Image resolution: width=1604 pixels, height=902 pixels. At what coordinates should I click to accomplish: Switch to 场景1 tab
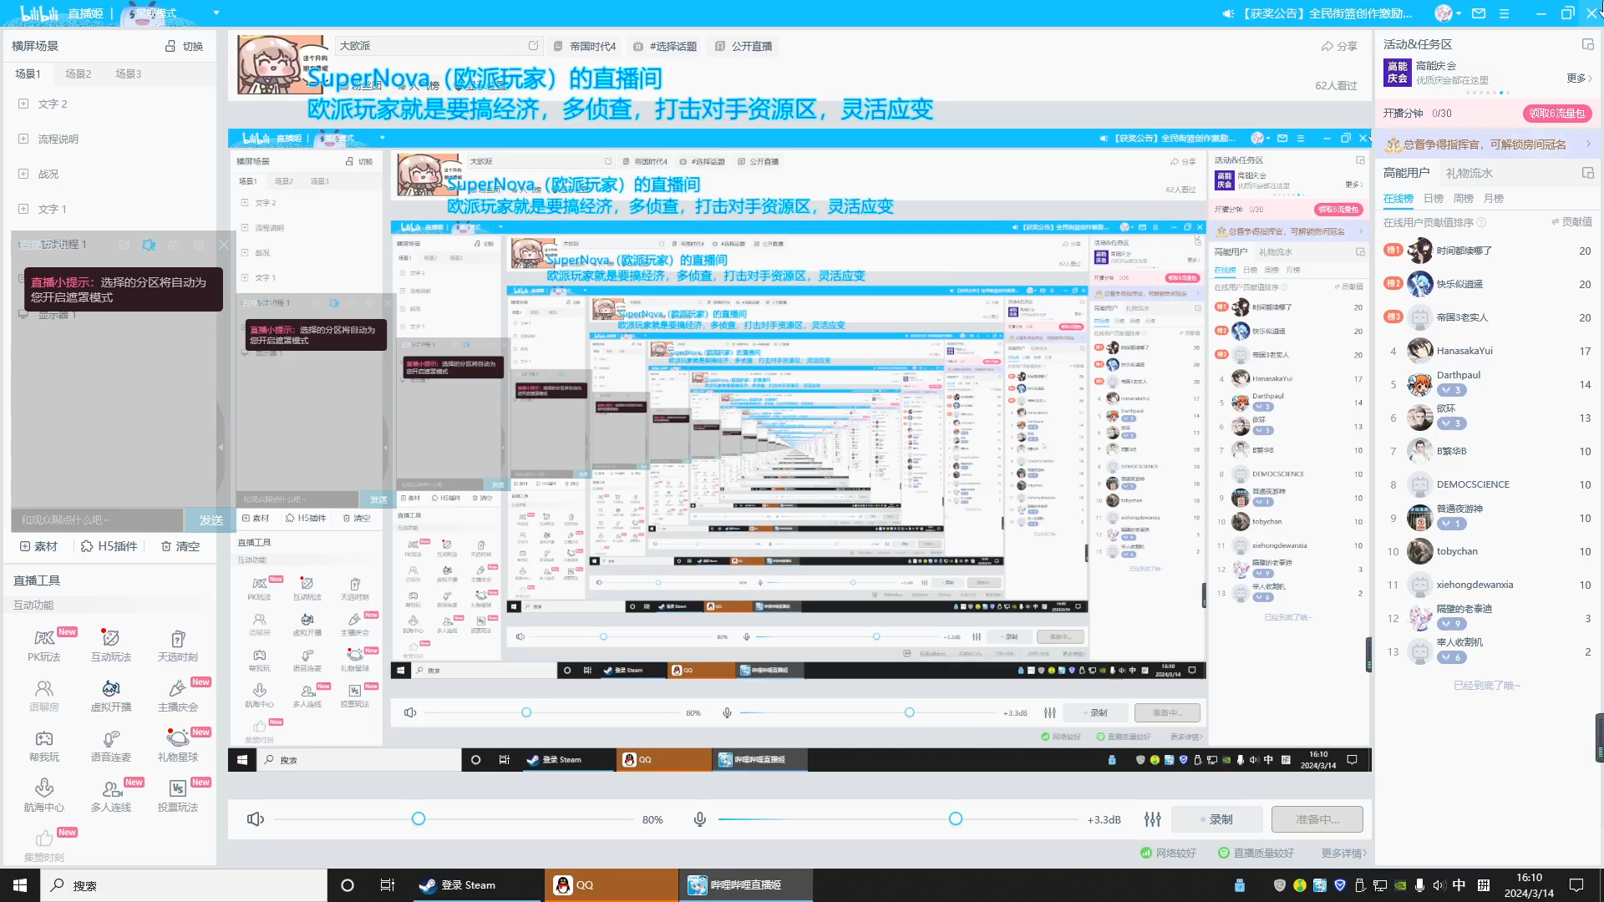[x=28, y=73]
